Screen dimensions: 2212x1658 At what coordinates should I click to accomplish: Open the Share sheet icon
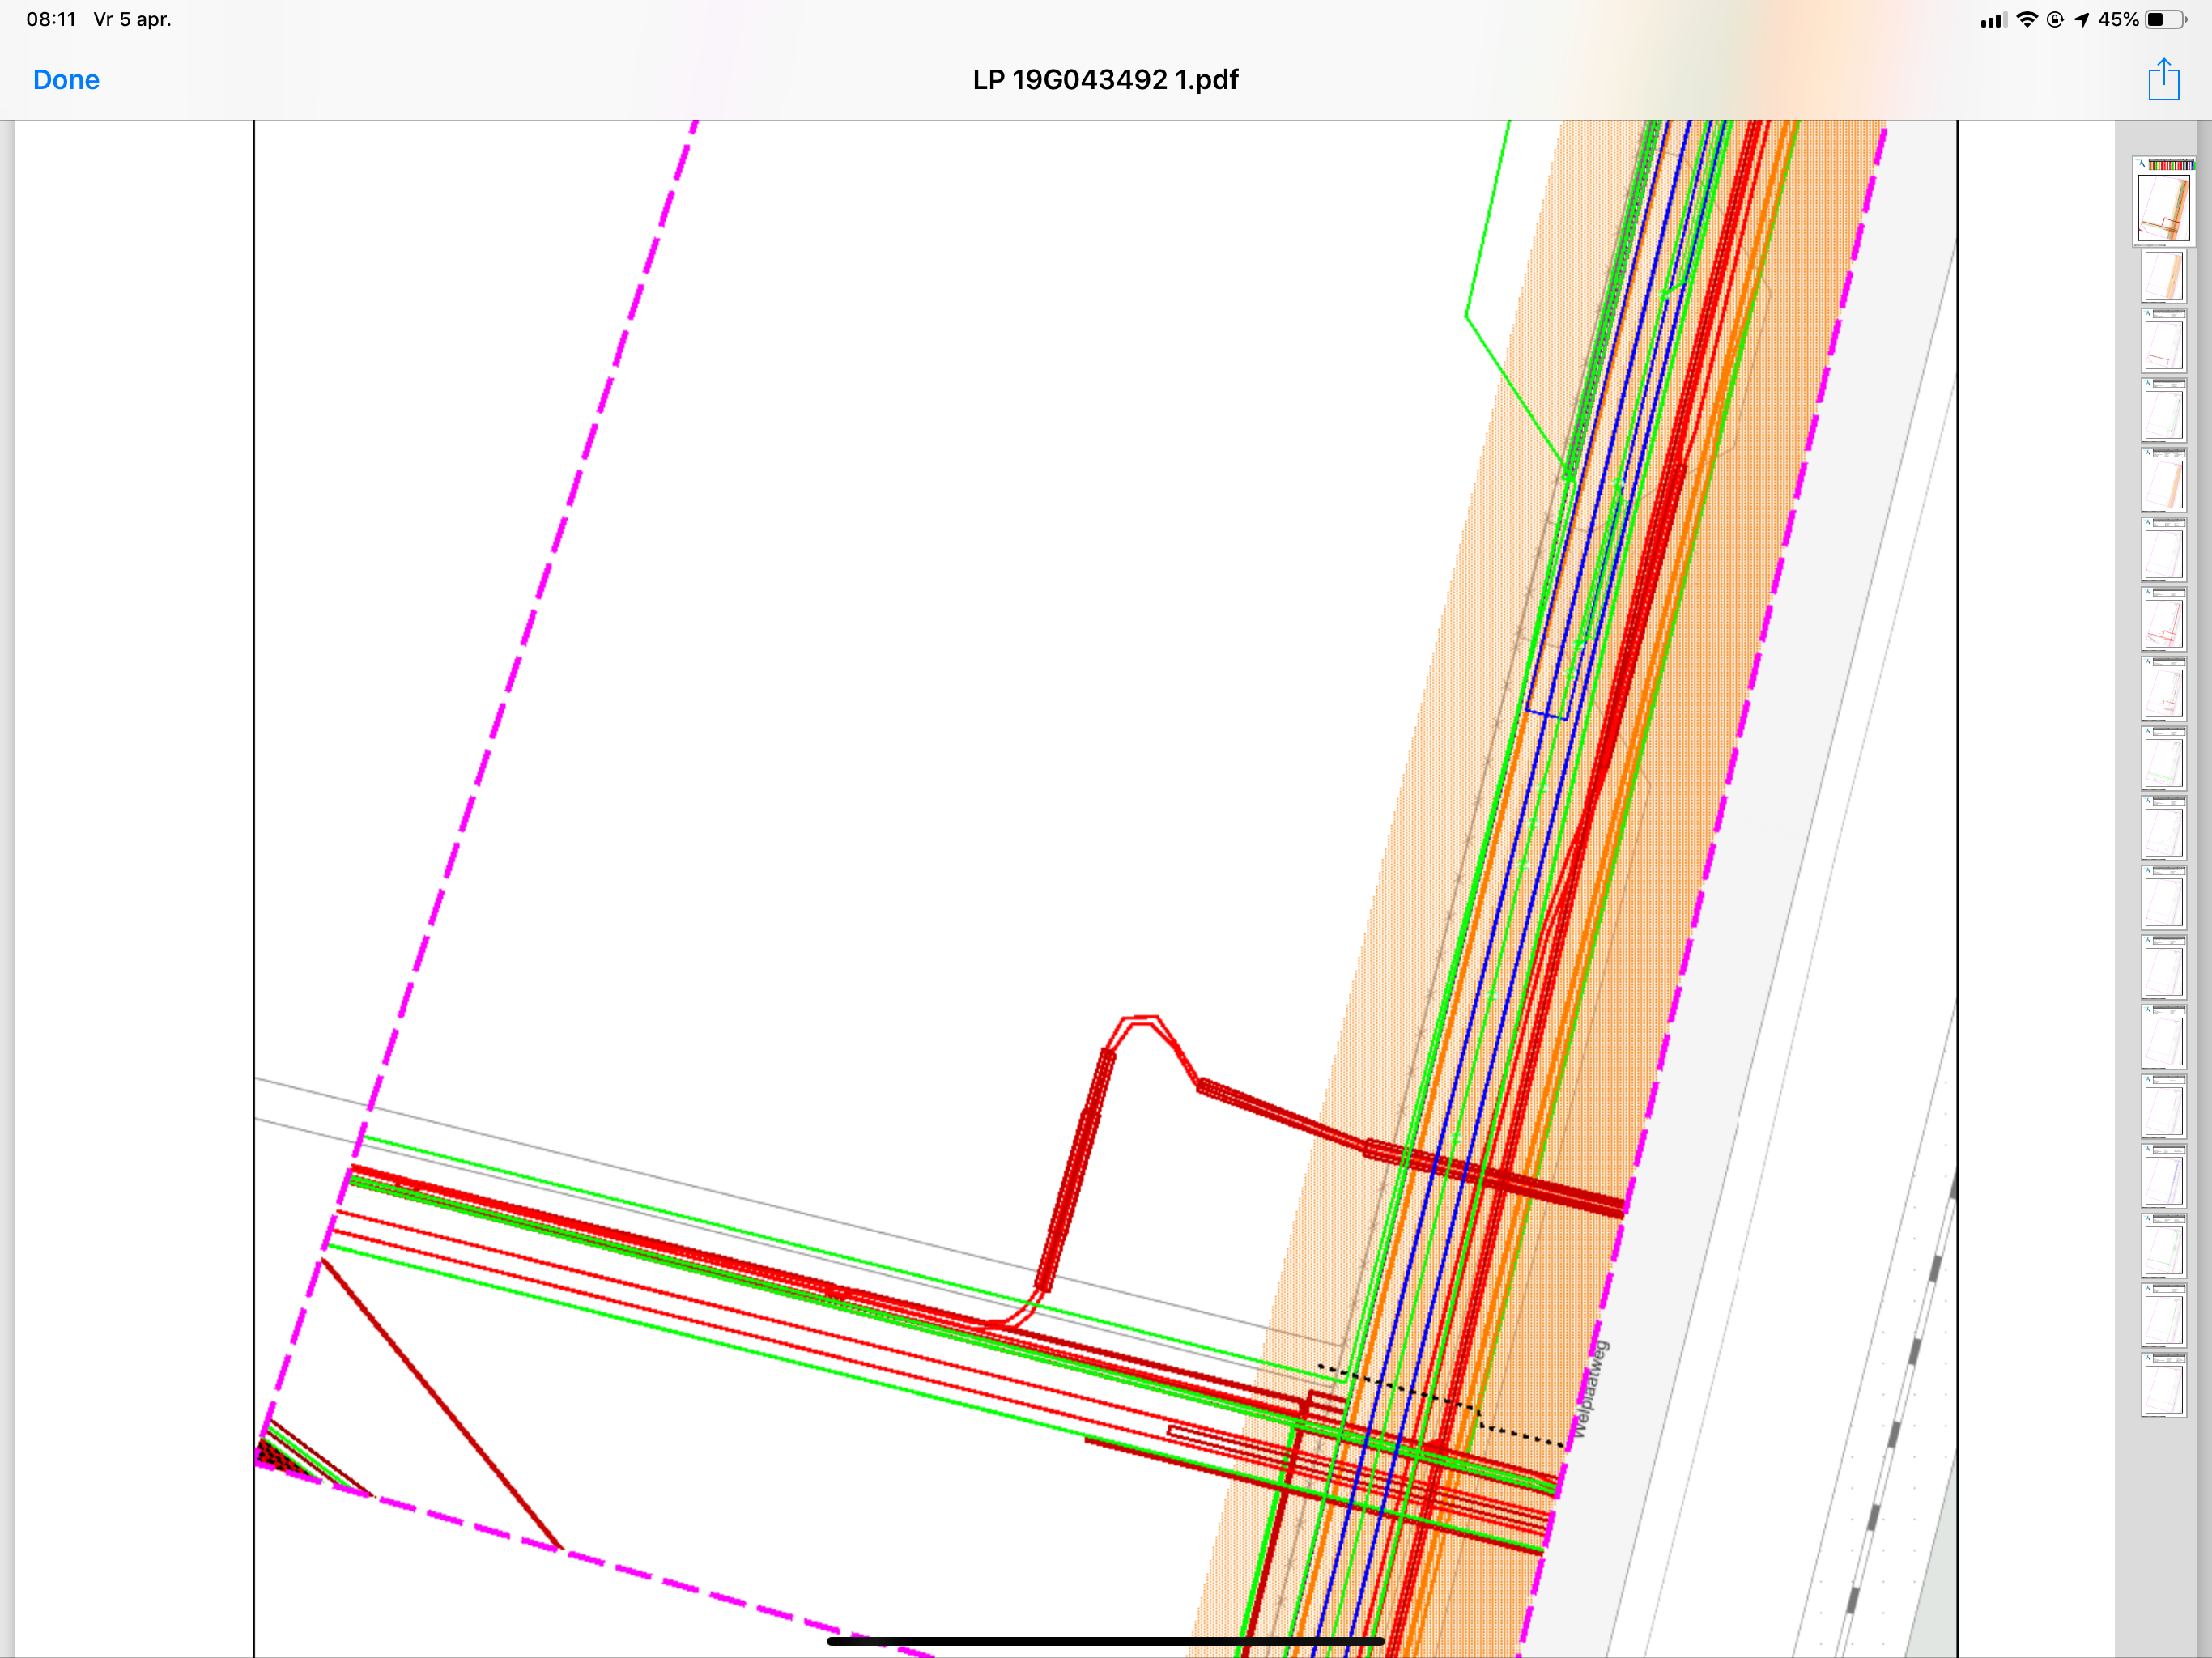pyautogui.click(x=2163, y=79)
